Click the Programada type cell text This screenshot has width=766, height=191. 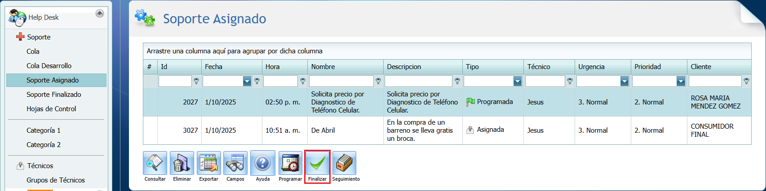(495, 102)
